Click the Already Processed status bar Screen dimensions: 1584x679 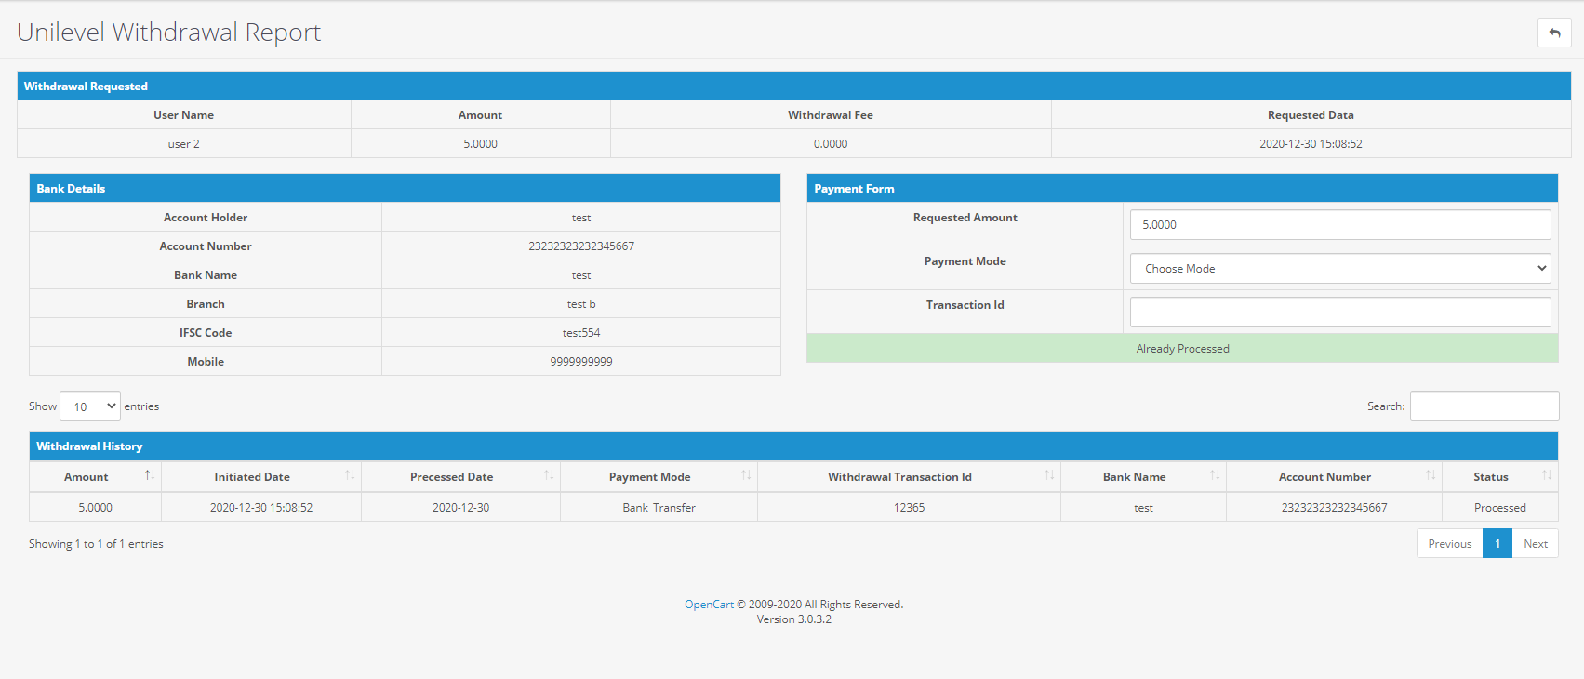(x=1182, y=349)
